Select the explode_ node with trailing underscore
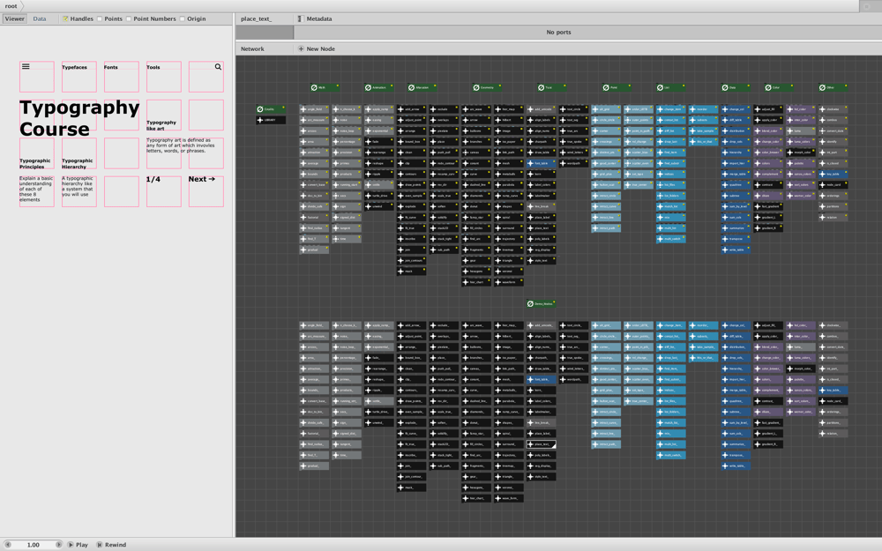Viewport: 882px width, 551px height. pyautogui.click(x=411, y=423)
